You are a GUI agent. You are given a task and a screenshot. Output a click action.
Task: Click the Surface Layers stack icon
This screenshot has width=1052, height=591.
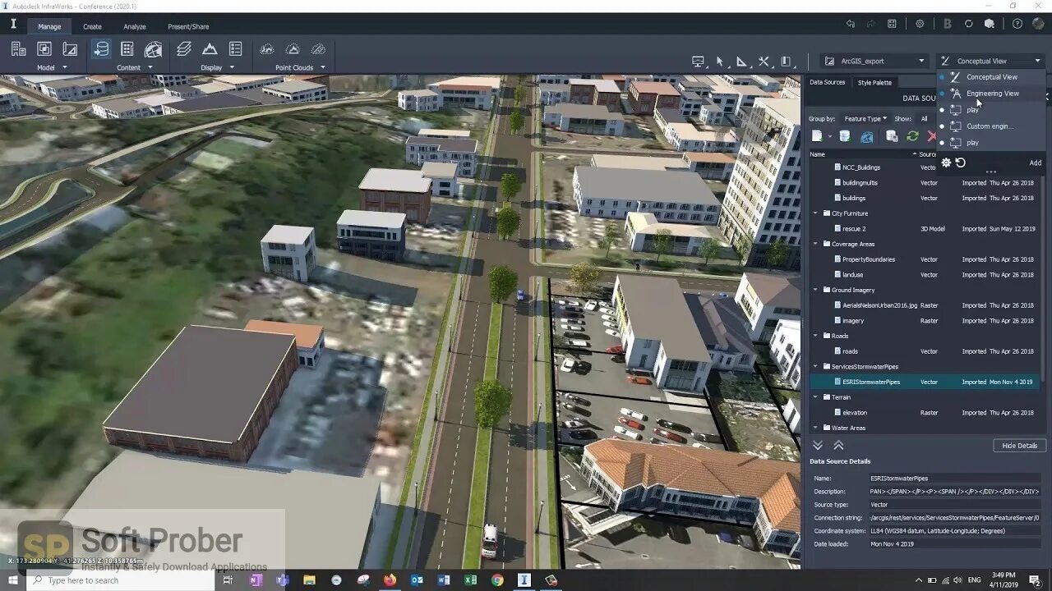tap(184, 49)
